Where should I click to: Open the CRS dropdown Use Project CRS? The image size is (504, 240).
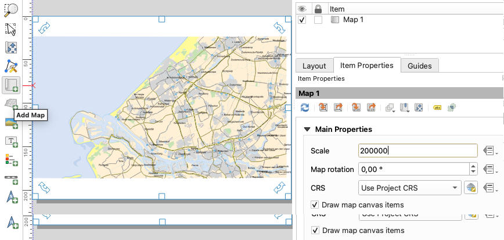[409, 188]
